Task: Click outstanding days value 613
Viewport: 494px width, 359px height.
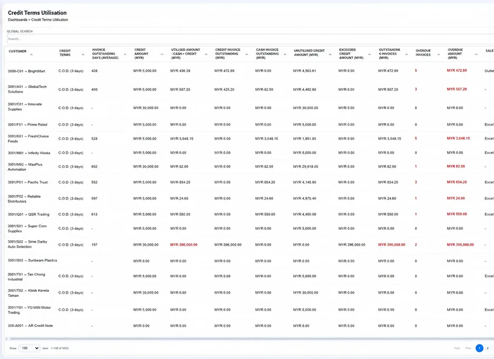Action: pos(94,215)
